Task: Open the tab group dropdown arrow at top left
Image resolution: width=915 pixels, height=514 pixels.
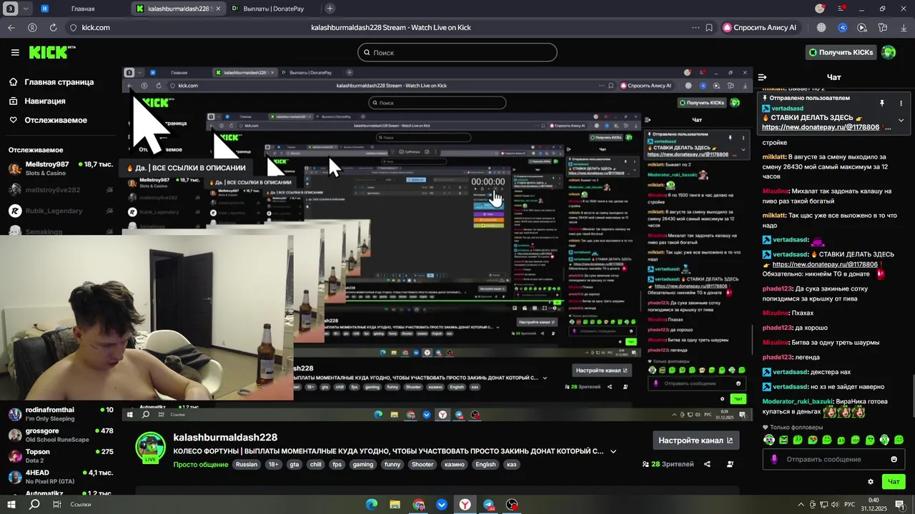Action: tap(26, 9)
